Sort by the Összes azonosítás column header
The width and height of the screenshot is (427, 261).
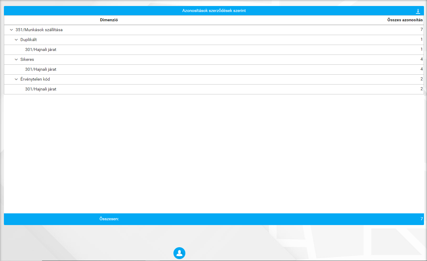(x=405, y=20)
